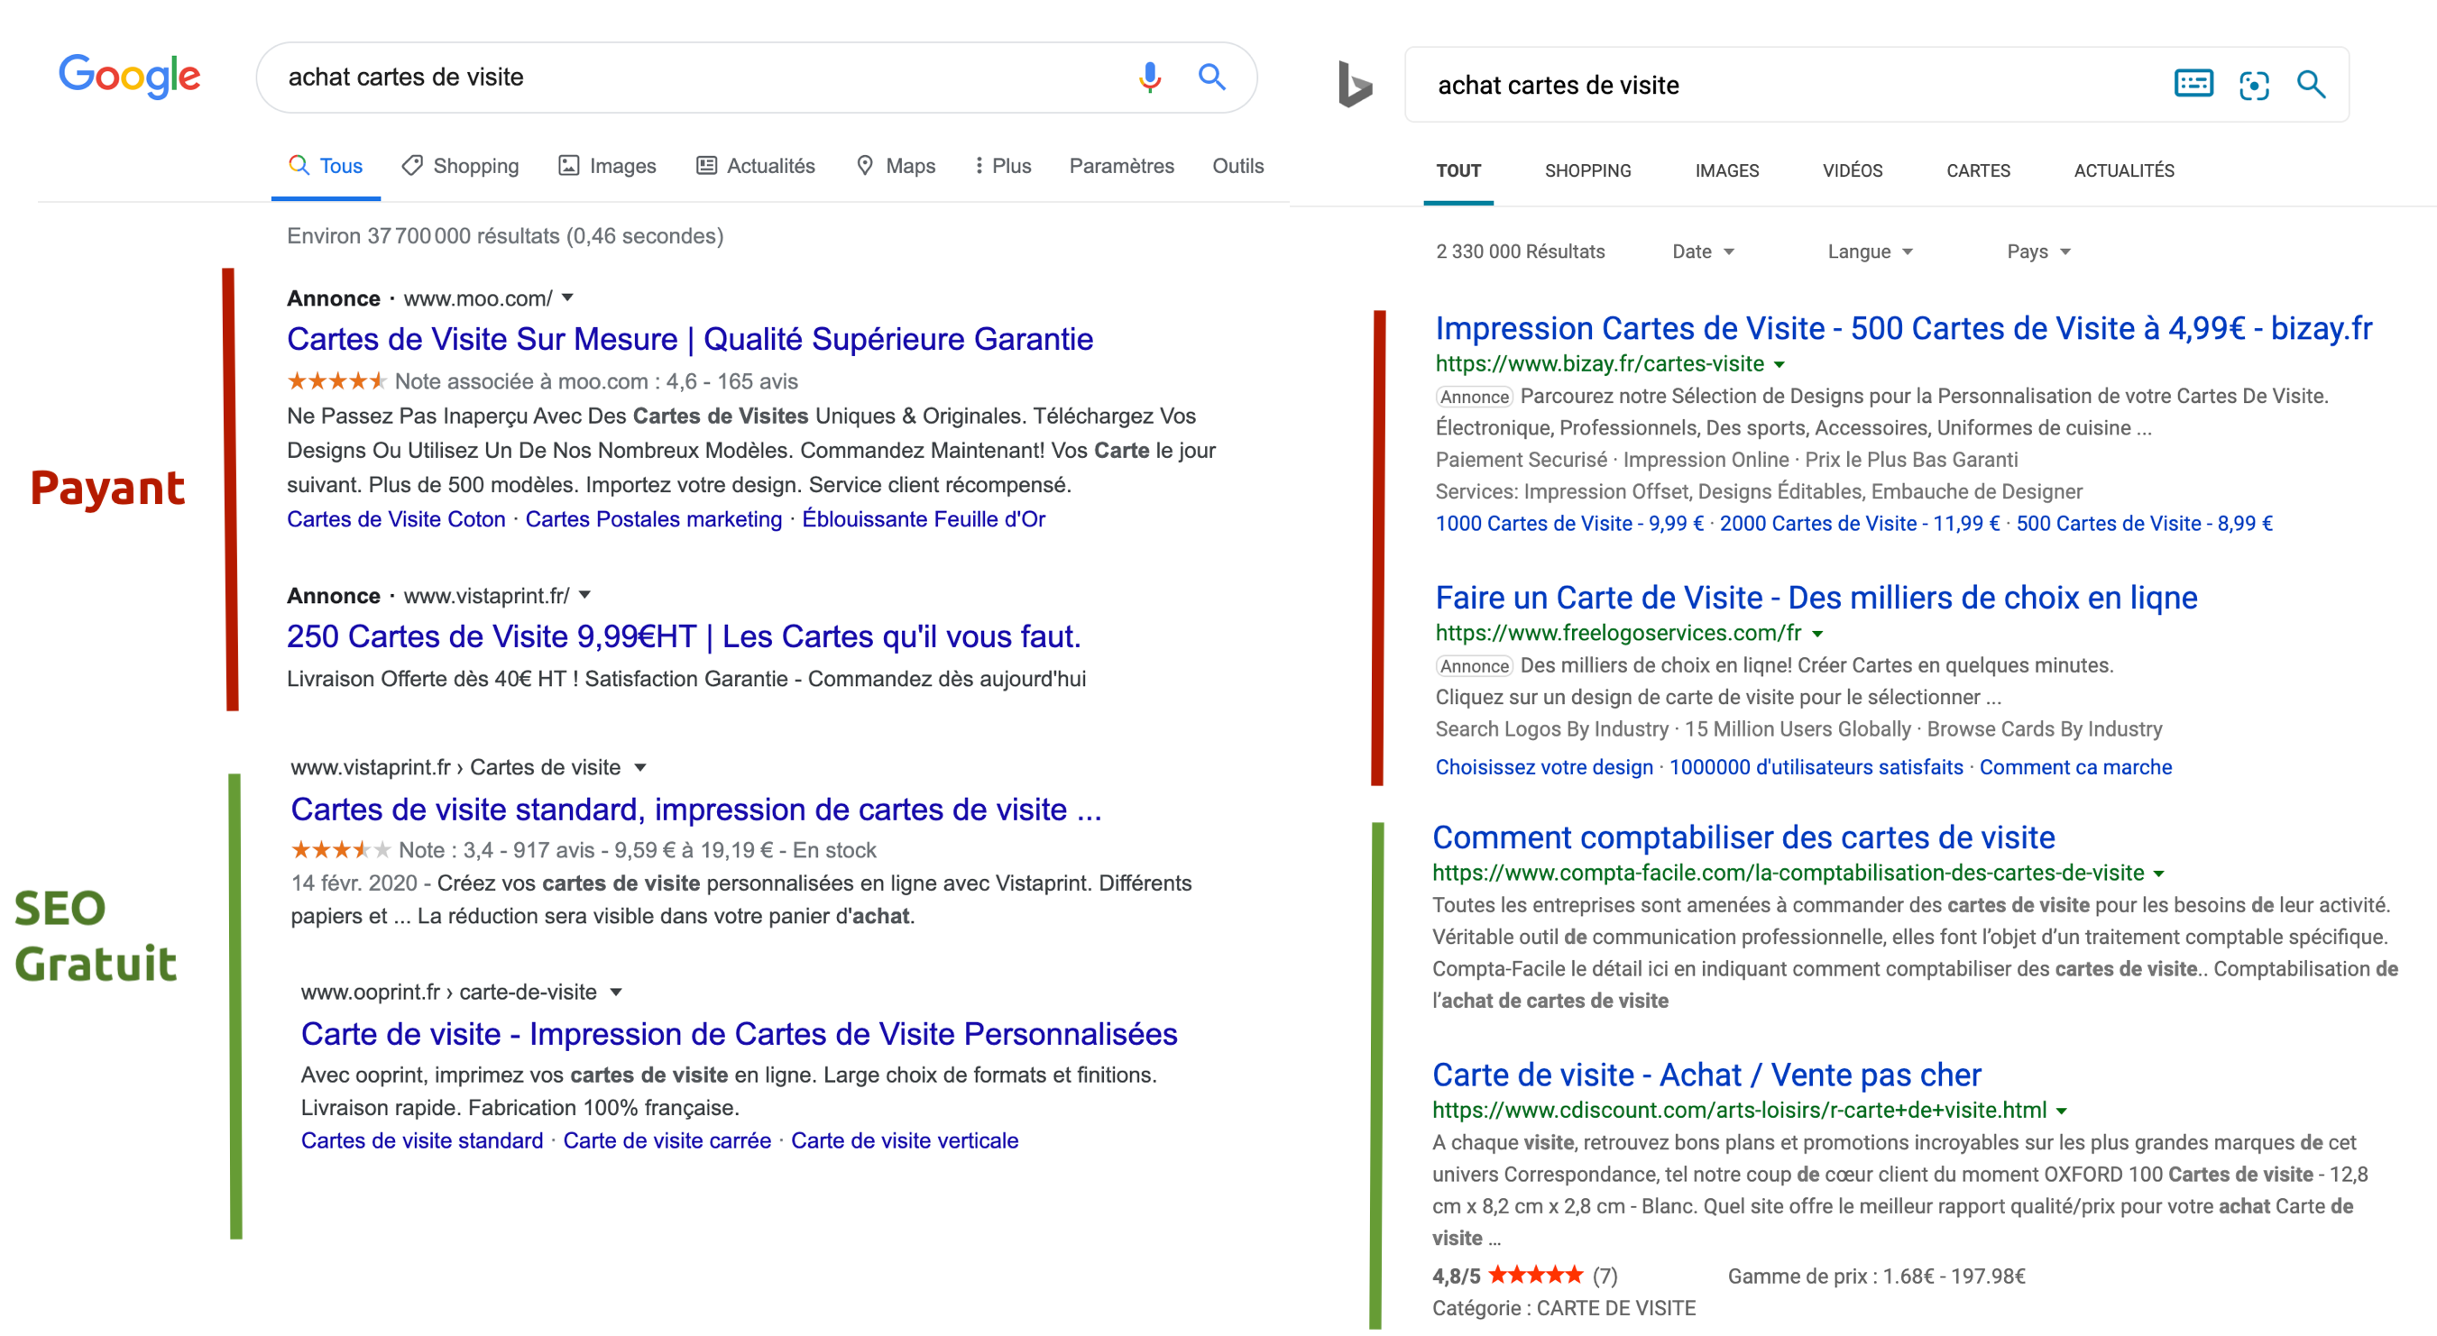Expand arrow beside vistaprint.fr › Cartes de visite

tap(640, 768)
